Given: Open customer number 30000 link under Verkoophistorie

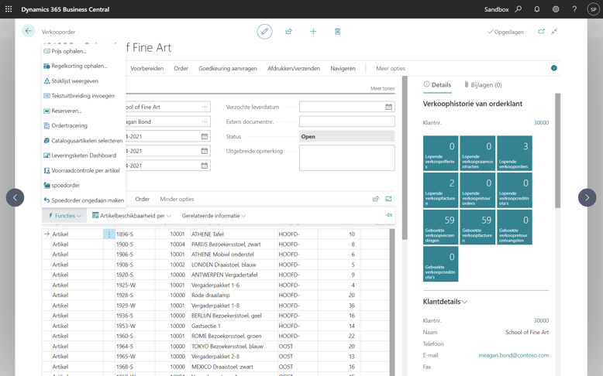Looking at the screenshot, I should click(x=541, y=123).
